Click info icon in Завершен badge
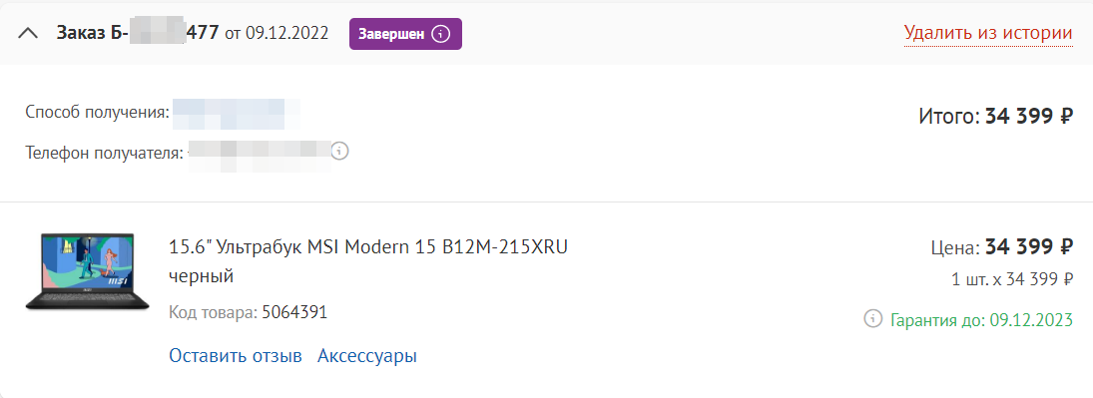 coord(440,34)
